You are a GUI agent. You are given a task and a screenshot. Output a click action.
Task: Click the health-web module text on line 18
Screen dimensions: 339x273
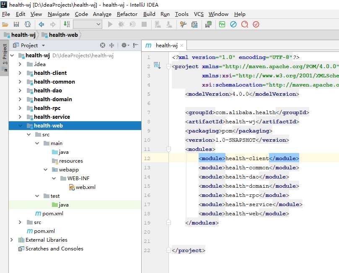click(242, 214)
